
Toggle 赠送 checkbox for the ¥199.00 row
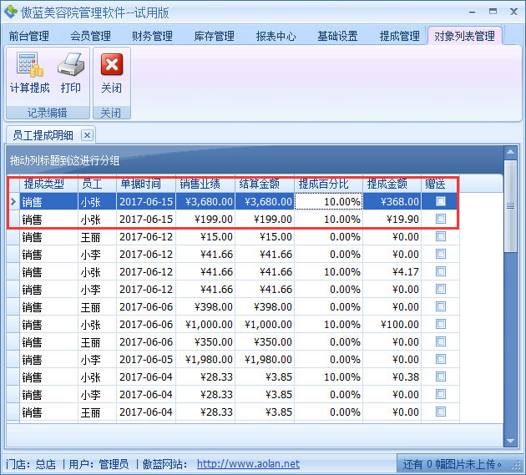click(441, 219)
